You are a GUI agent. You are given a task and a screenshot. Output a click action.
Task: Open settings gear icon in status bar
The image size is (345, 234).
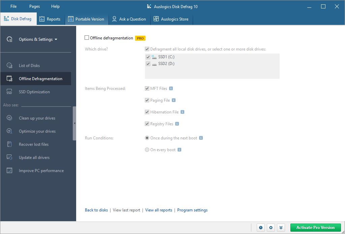click(271, 227)
